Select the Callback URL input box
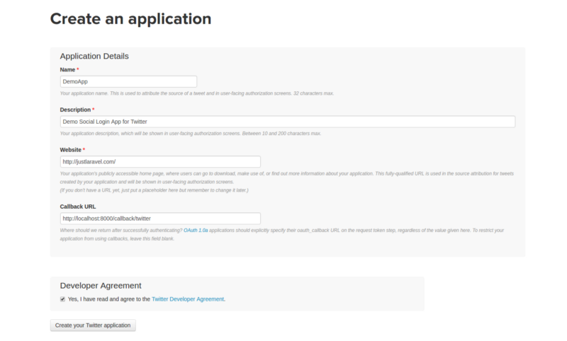 [x=160, y=219]
